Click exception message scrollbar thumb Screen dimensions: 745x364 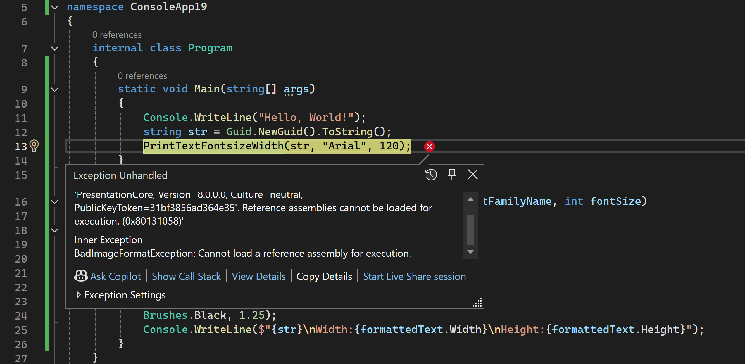click(470, 230)
